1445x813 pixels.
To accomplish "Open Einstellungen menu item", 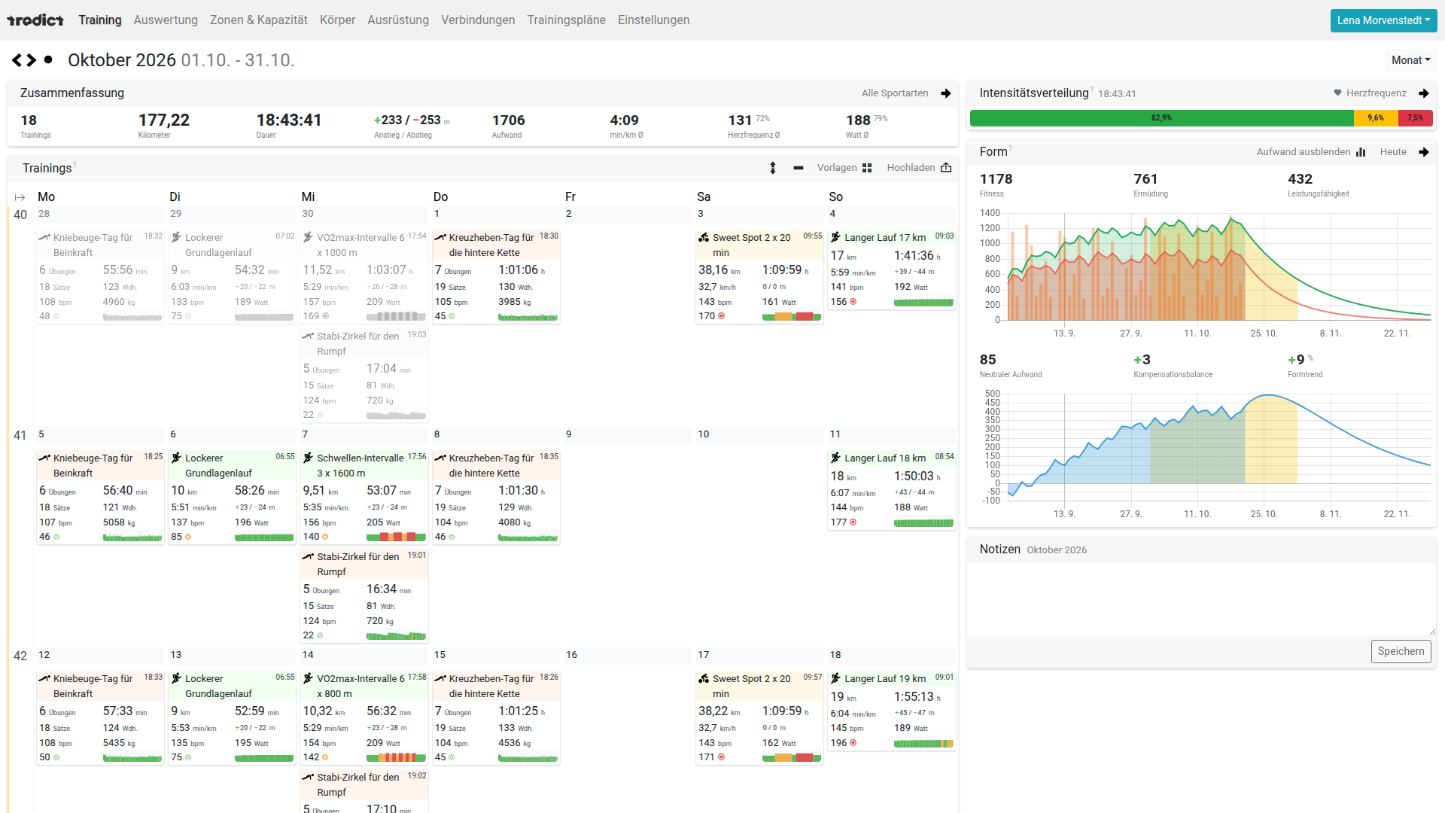I will coord(653,20).
